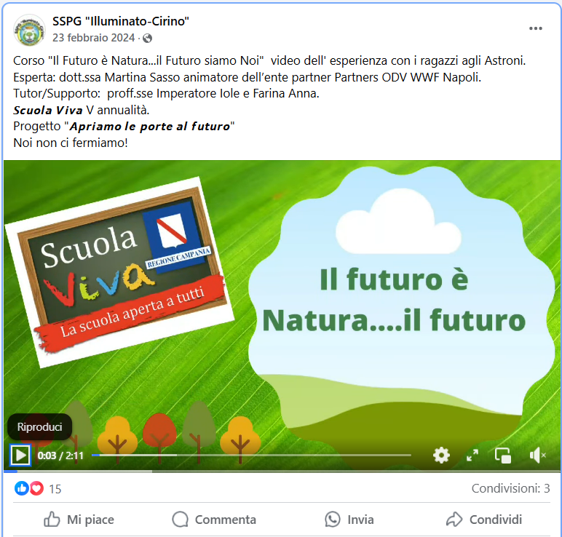Share the post with Condividi

coord(484,520)
